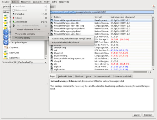Open the Seznam souborů tab
The image size is (157, 120).
[x=102, y=76]
